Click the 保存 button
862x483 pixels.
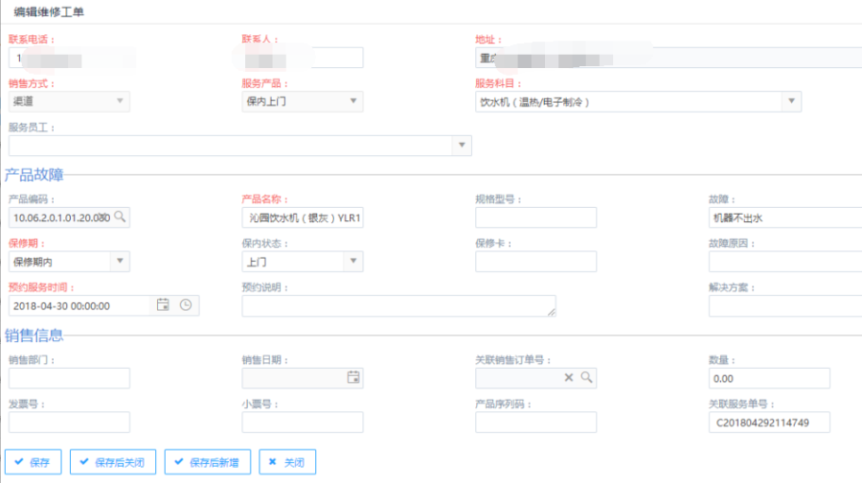(33, 462)
